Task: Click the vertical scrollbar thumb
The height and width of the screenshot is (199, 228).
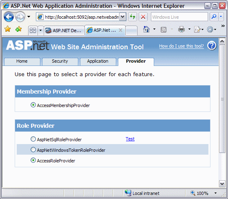Action: pyautogui.click(x=222, y=99)
